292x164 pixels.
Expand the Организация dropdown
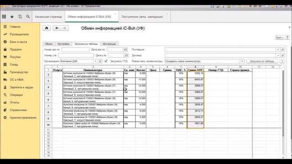point(95,61)
